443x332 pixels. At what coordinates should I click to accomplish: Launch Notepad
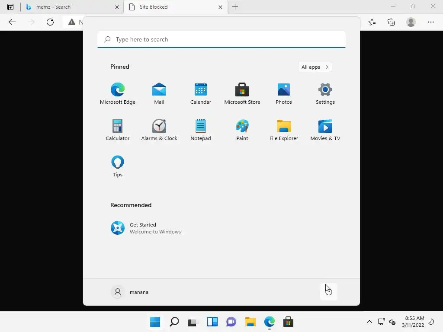201,130
